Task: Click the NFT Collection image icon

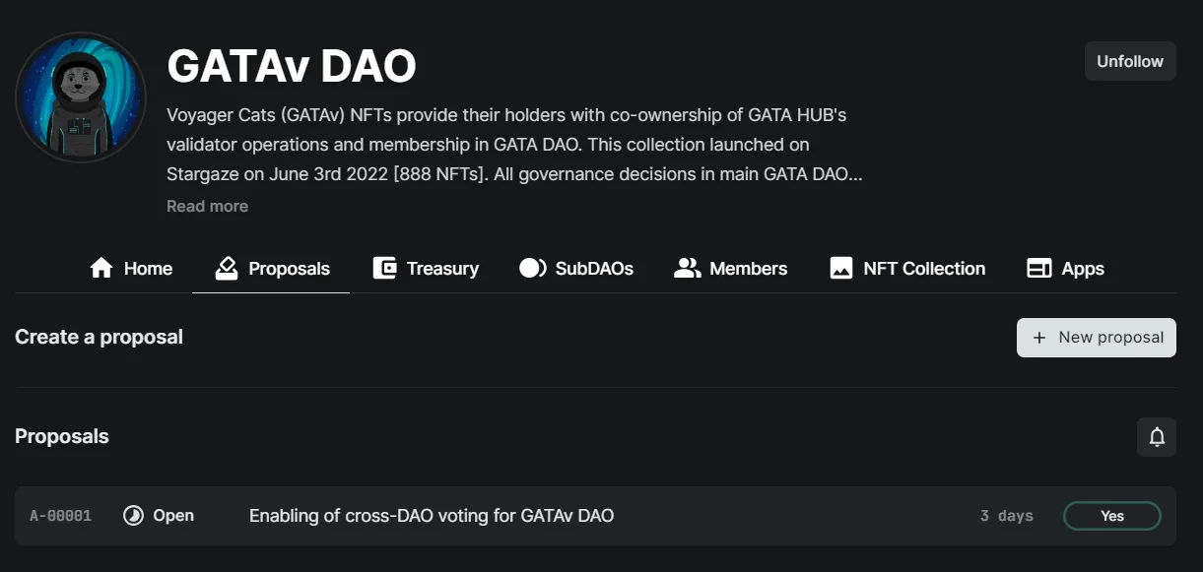Action: 841,268
